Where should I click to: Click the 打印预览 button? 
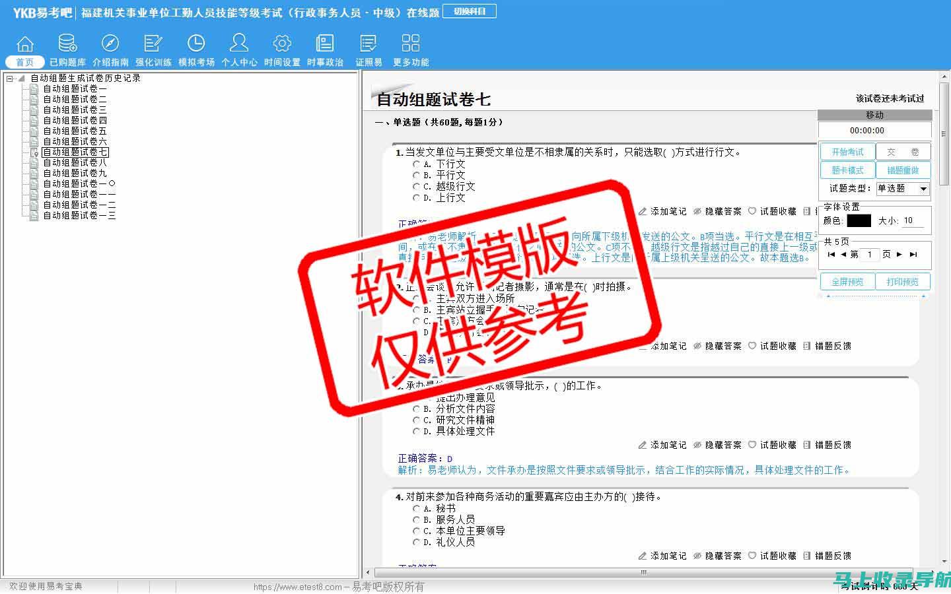point(903,282)
